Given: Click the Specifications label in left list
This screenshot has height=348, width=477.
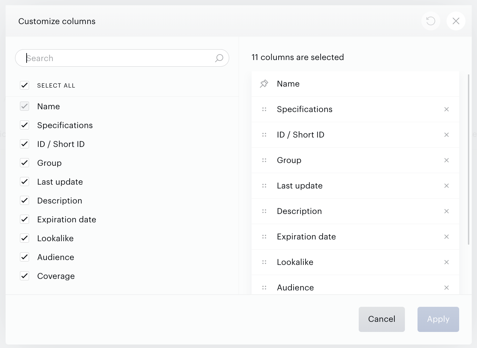Looking at the screenshot, I should pos(65,125).
